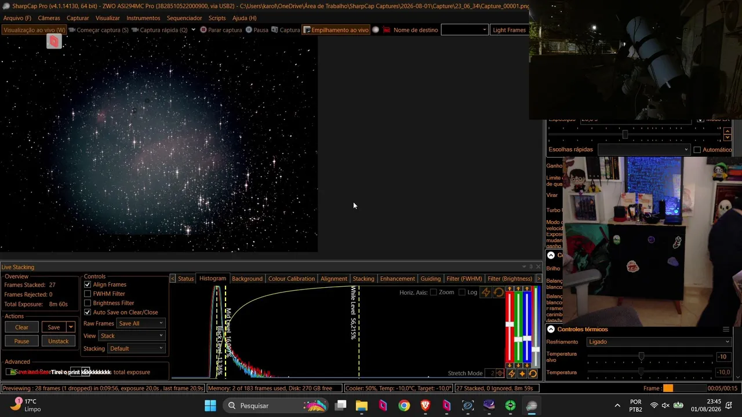Enable the Brightness Filter checkbox
The image size is (742, 417).
pyautogui.click(x=88, y=303)
